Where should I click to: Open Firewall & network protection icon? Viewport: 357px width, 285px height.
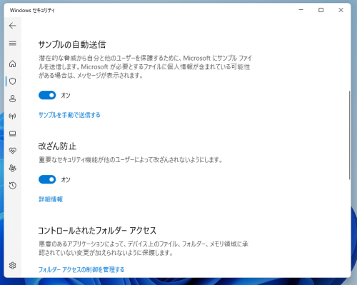(x=13, y=116)
